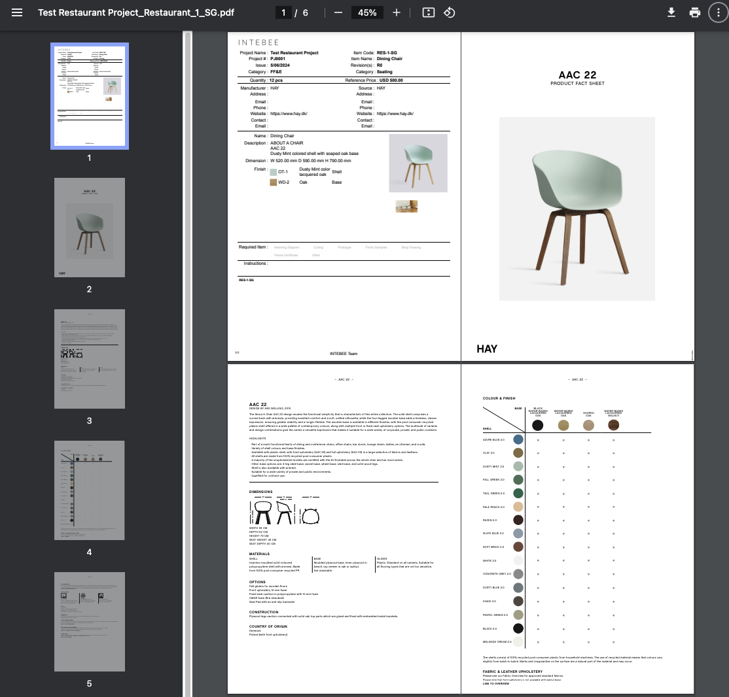Image resolution: width=729 pixels, height=697 pixels.
Task: Click the '12 pcs' quantity value
Action: pyautogui.click(x=276, y=80)
